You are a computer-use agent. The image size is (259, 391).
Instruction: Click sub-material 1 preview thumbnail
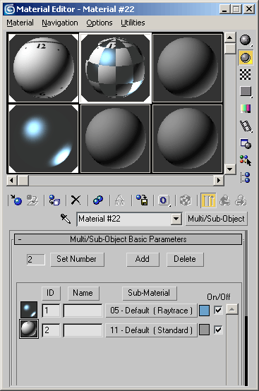pos(29,310)
